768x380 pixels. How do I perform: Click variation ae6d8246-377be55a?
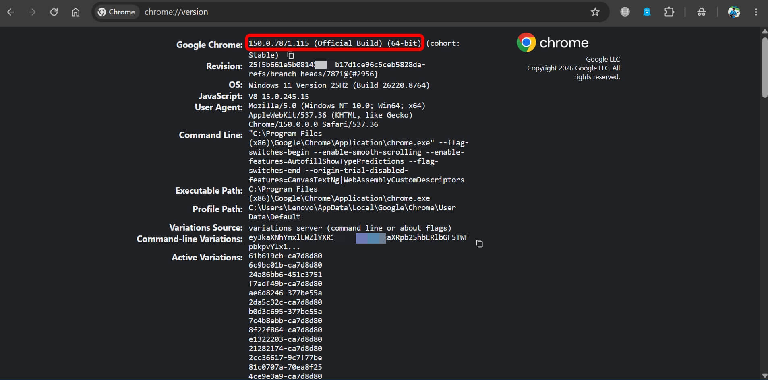click(285, 293)
